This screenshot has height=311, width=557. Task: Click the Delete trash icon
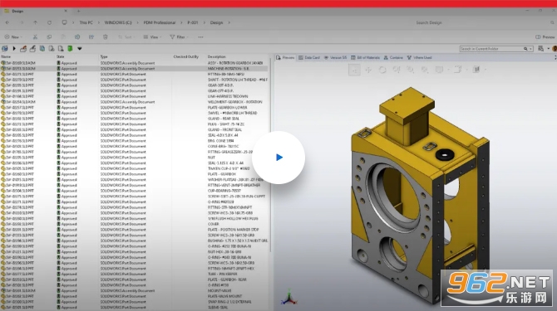(x=105, y=36)
